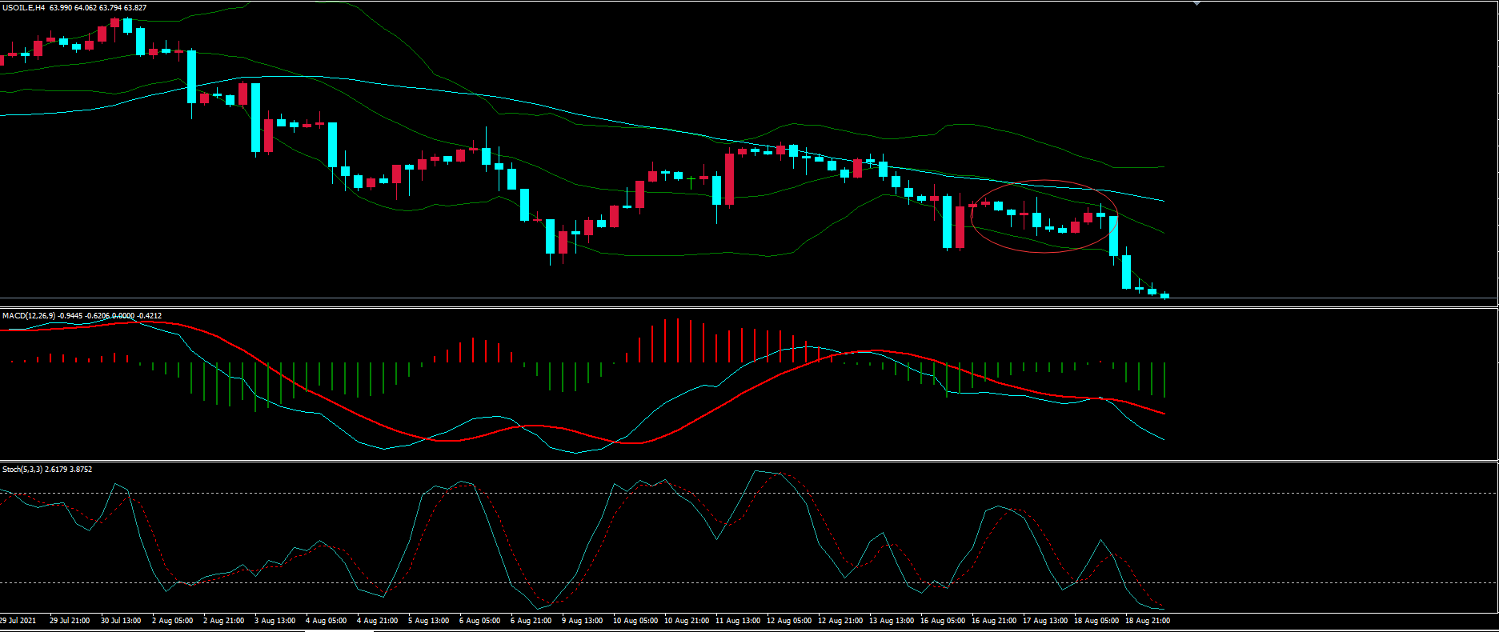
Task: Click the divider between price chart and MACD
Action: pyautogui.click(x=749, y=307)
